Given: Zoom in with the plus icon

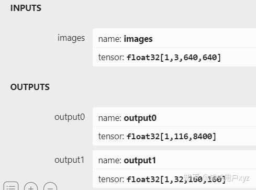Looking at the screenshot, I should pos(31,186).
